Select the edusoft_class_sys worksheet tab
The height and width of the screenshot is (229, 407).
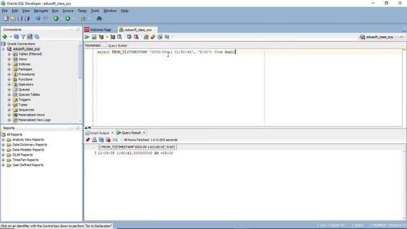[x=138, y=30]
